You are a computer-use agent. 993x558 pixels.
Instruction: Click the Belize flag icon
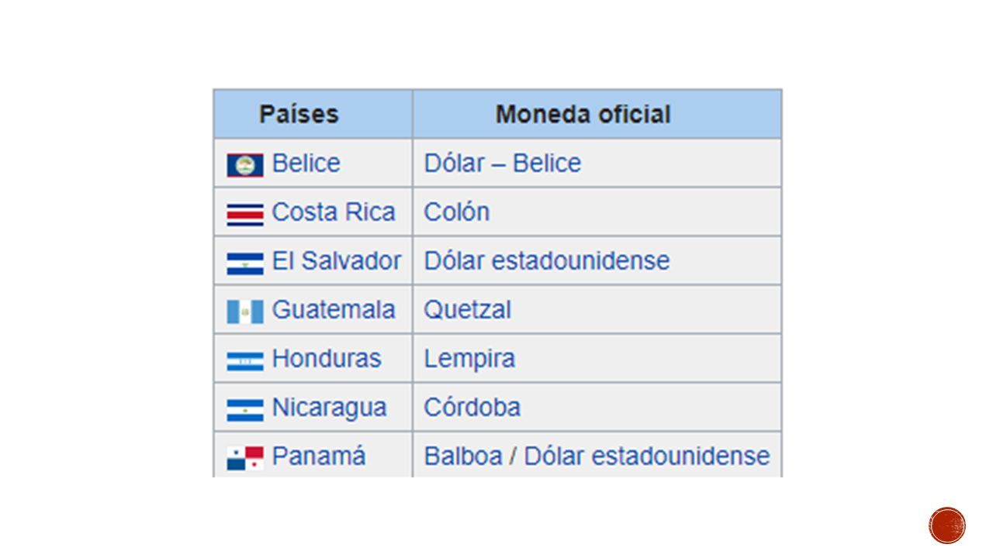pyautogui.click(x=245, y=165)
